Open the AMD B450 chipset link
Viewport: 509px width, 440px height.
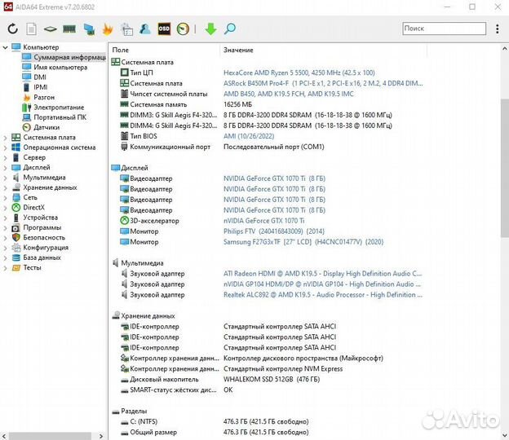(x=288, y=94)
